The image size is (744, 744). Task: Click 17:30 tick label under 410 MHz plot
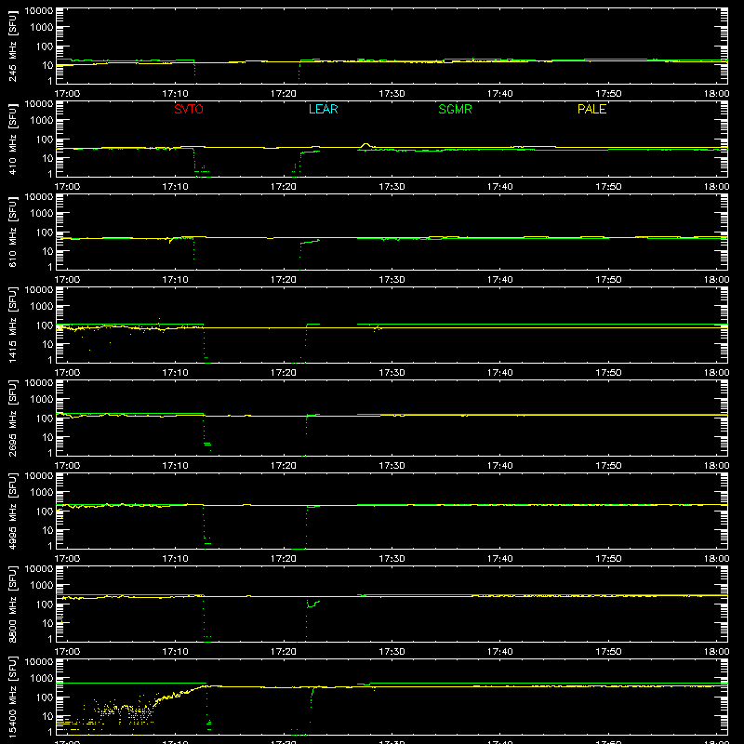point(392,187)
